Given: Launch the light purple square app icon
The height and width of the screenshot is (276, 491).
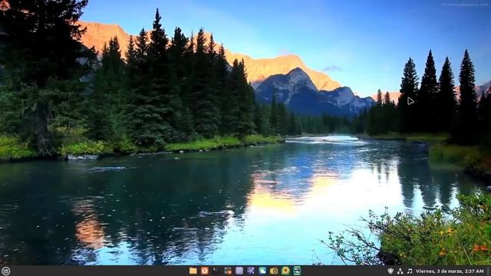Looking at the screenshot, I should tap(239, 271).
